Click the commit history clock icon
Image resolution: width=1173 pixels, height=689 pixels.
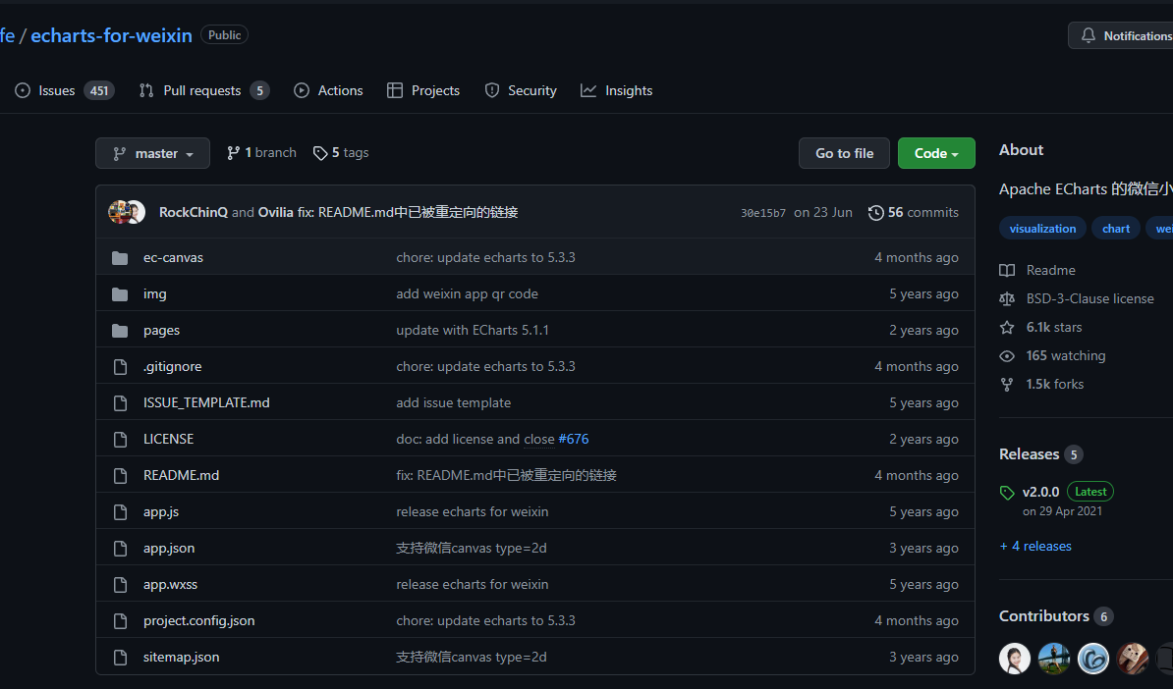(876, 212)
